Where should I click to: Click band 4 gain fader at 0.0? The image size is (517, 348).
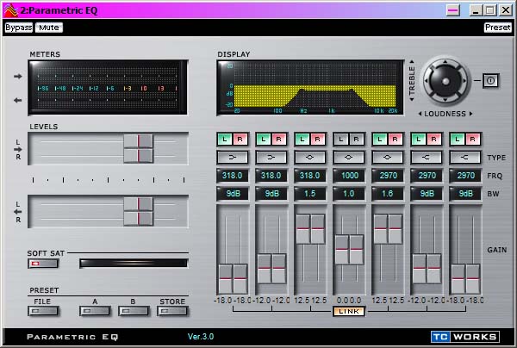pyautogui.click(x=349, y=250)
